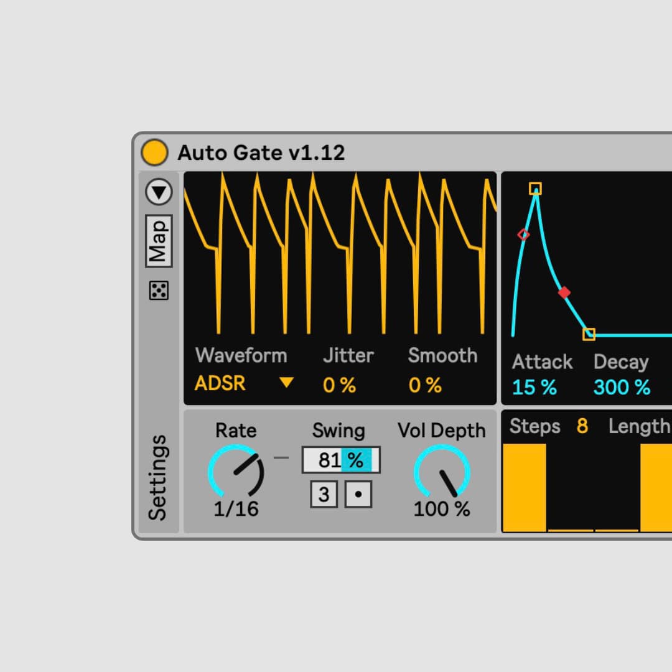Click the Decay 300% value

622,387
